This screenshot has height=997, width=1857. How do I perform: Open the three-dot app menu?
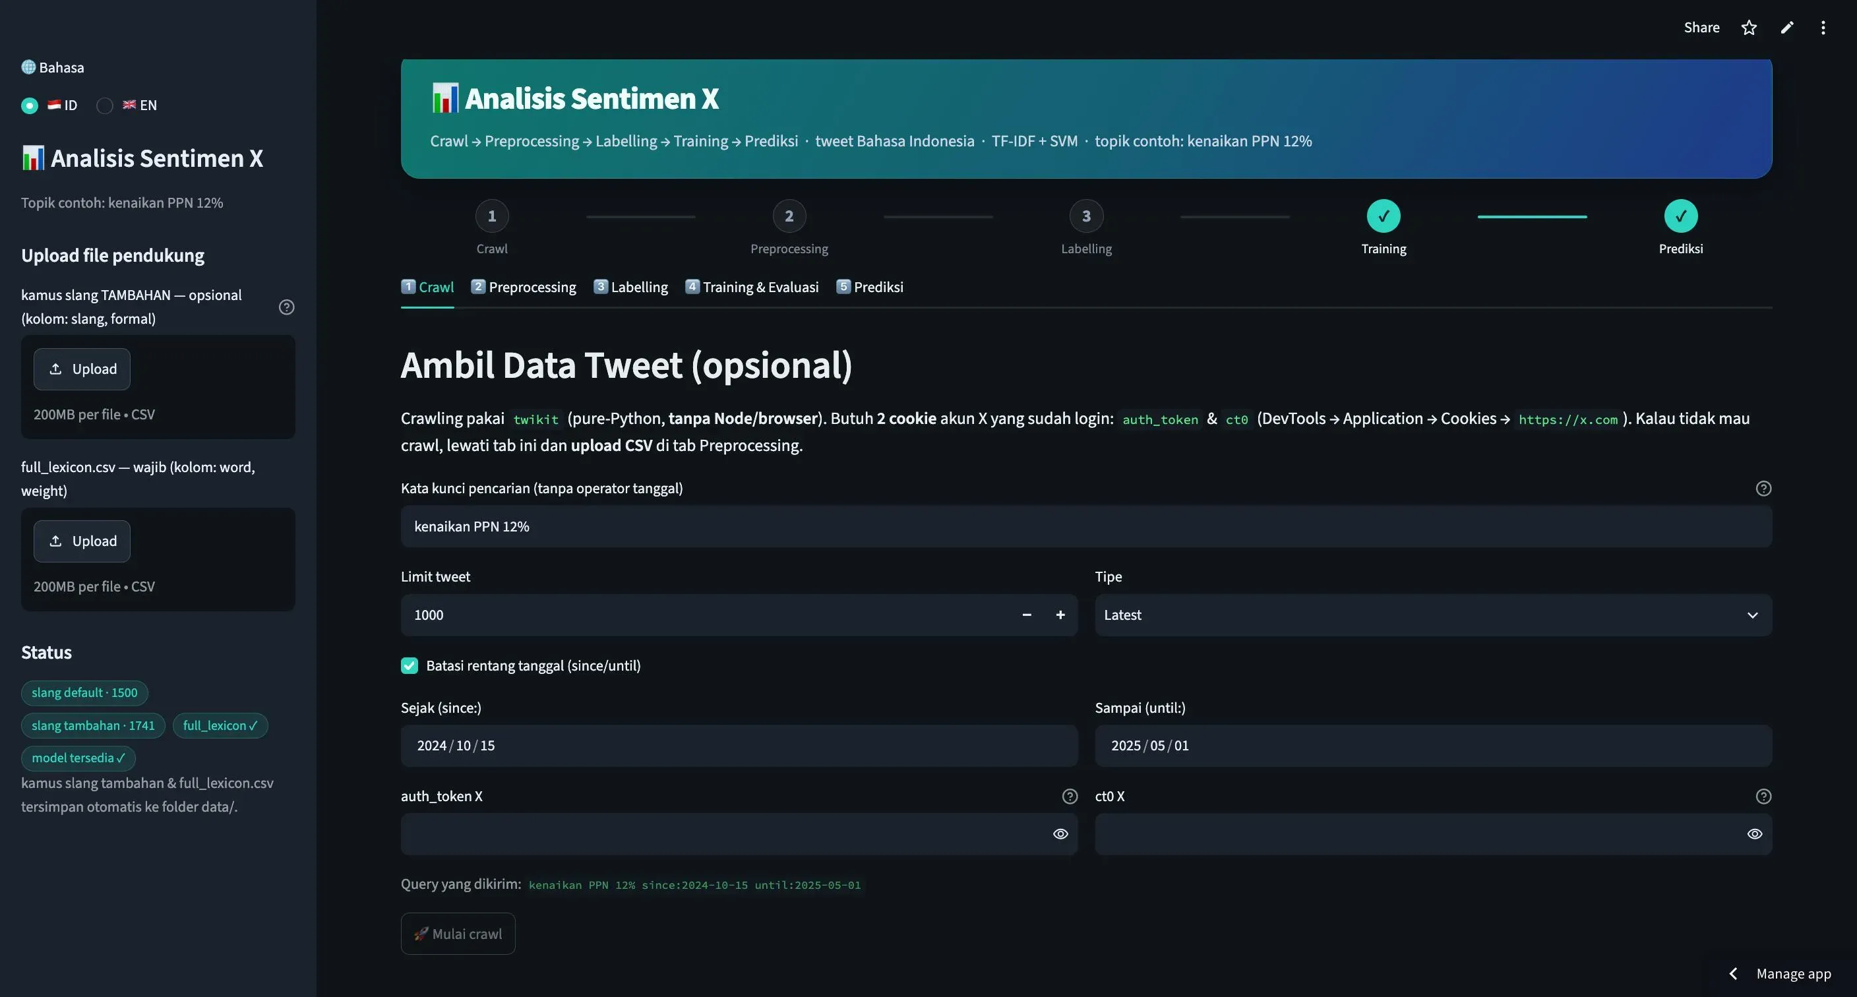[x=1823, y=28]
